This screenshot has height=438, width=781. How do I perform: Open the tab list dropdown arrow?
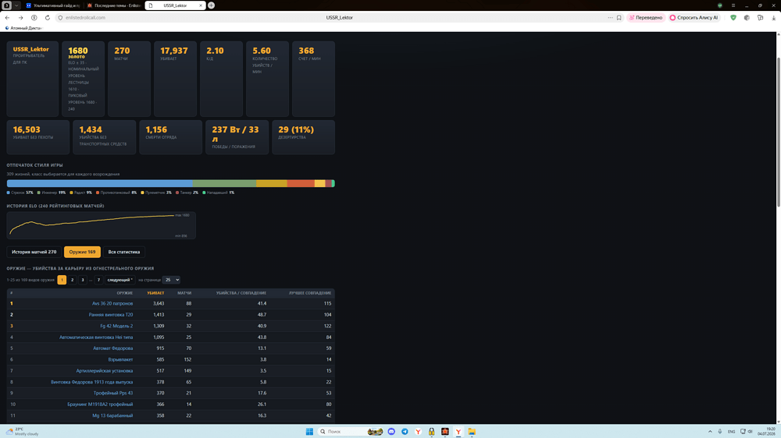pyautogui.click(x=16, y=5)
